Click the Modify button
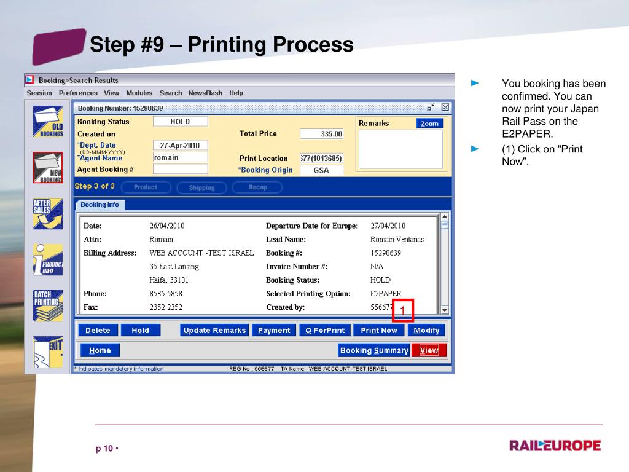Screen dimensions: 629x472 [x=426, y=330]
